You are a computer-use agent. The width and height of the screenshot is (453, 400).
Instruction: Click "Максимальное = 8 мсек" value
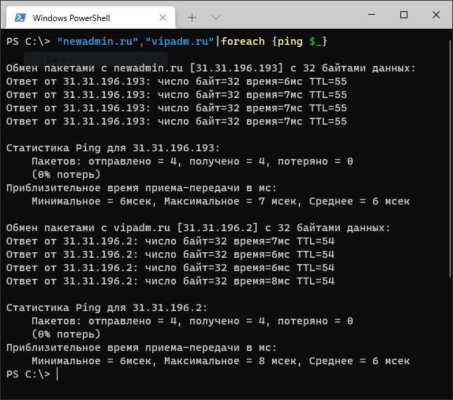coord(230,361)
